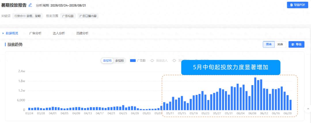311x123 pixels.
Task: Click the x-axis label 04/25
Action: (x=123, y=114)
